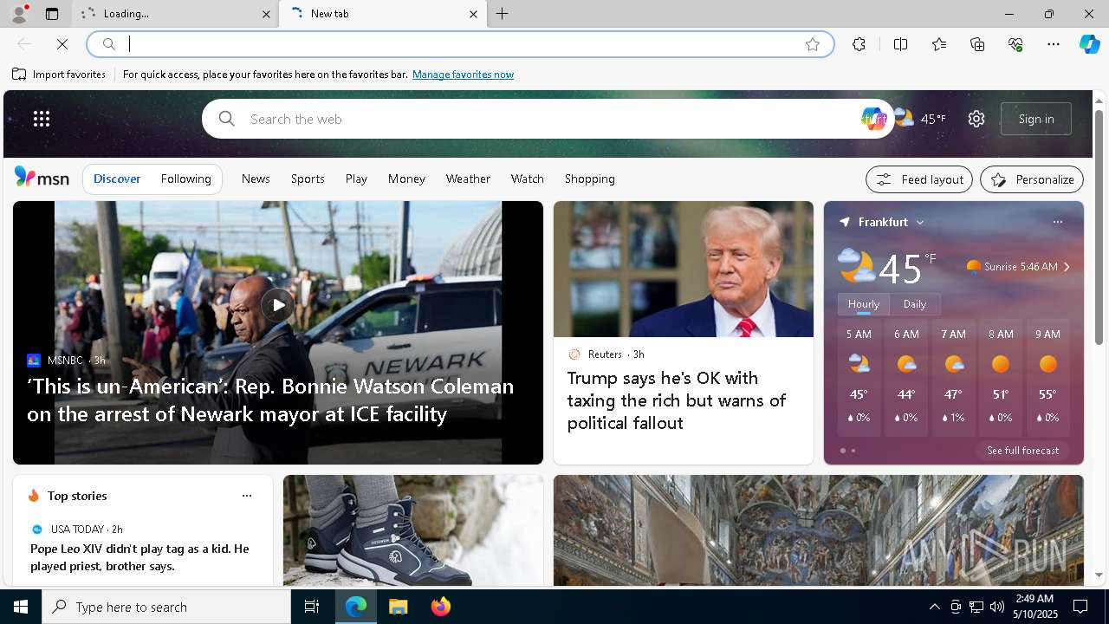Select the Discover feed
Image resolution: width=1109 pixels, height=624 pixels.
[x=117, y=179]
